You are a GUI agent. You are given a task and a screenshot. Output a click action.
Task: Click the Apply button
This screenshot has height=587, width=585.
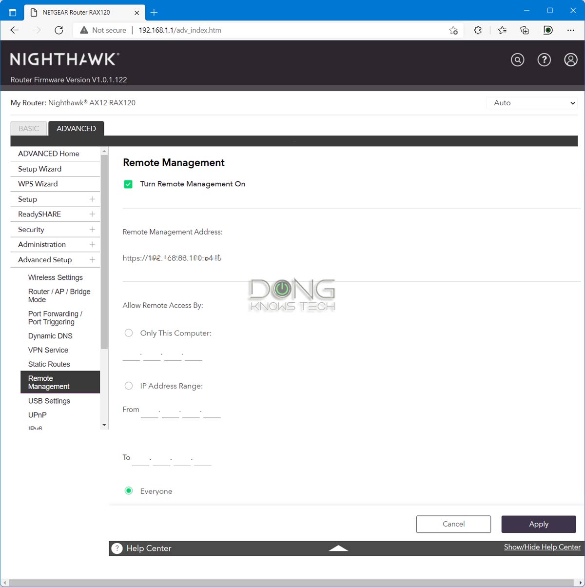click(539, 524)
